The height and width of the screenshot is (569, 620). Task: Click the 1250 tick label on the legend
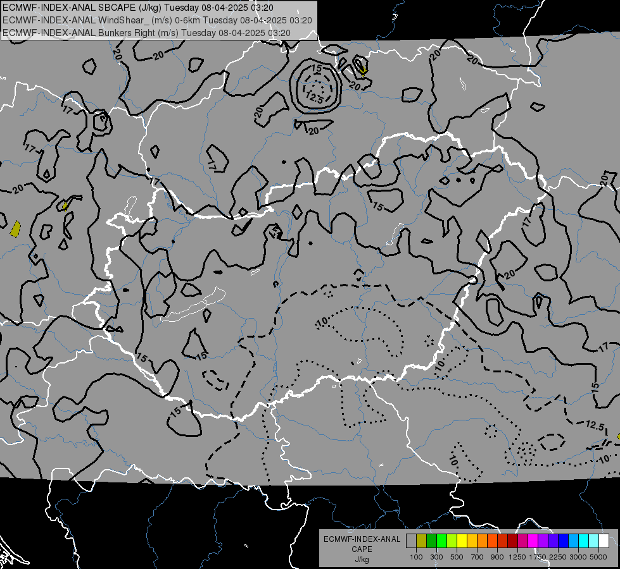(x=517, y=557)
